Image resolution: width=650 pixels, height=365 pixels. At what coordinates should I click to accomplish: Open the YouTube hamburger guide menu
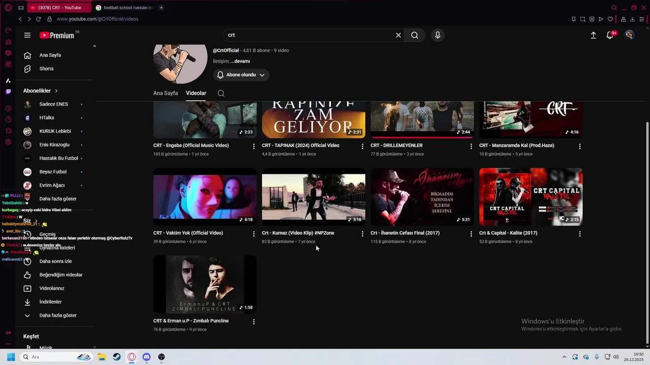[x=27, y=35]
